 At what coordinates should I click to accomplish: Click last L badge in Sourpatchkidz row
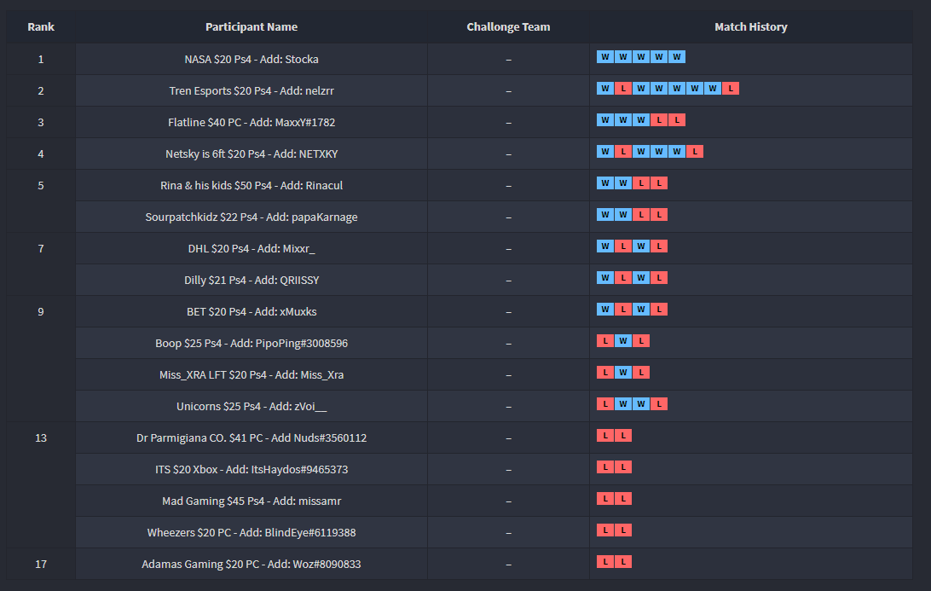(659, 214)
